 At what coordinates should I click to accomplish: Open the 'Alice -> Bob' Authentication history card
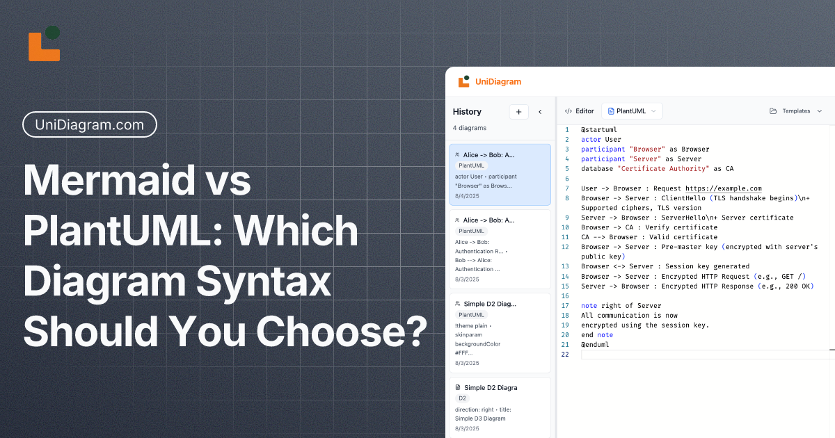pyautogui.click(x=500, y=249)
